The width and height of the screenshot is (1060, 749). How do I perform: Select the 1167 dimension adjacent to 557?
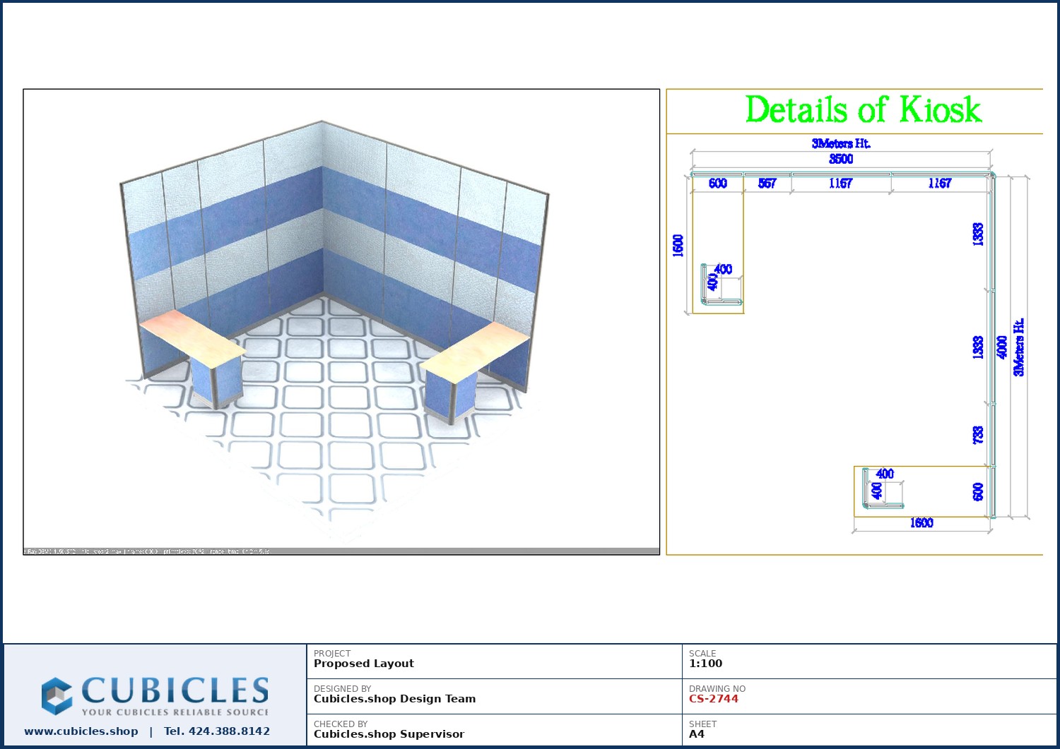pos(841,184)
